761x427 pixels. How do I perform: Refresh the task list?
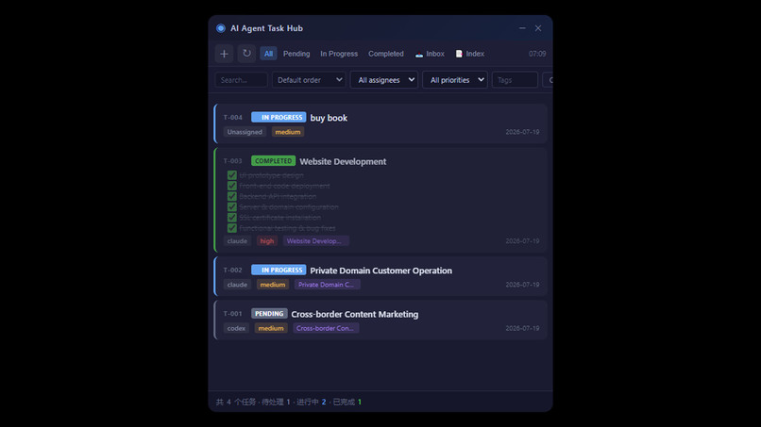(x=246, y=54)
